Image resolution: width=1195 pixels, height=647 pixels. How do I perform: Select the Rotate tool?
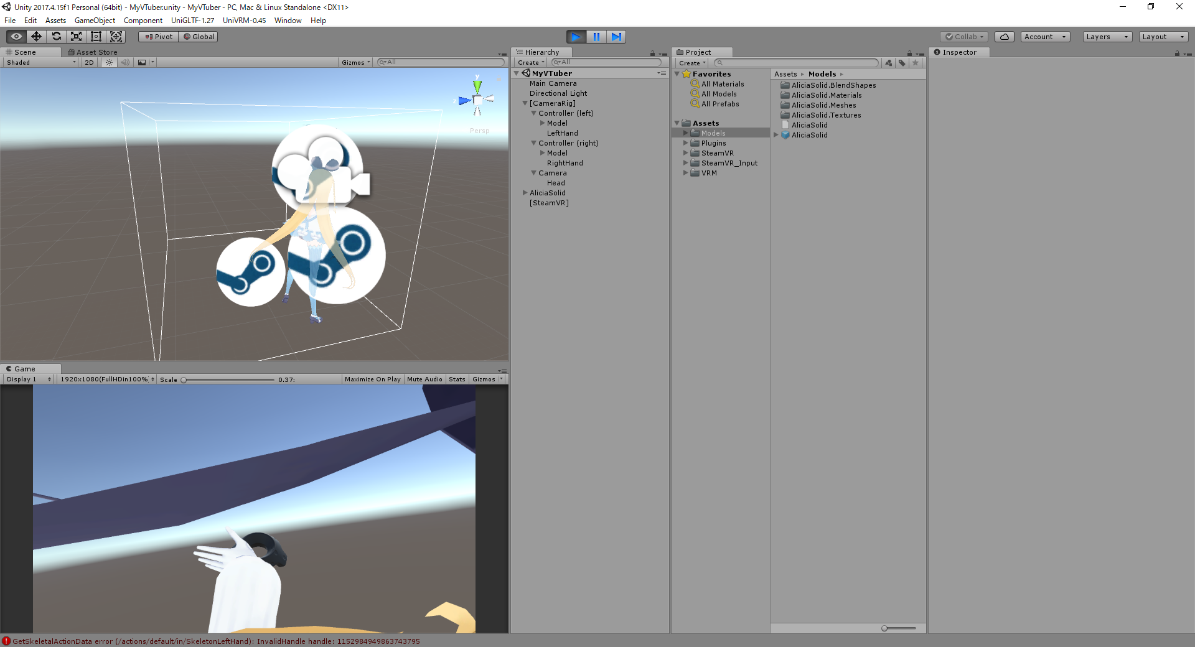point(56,36)
